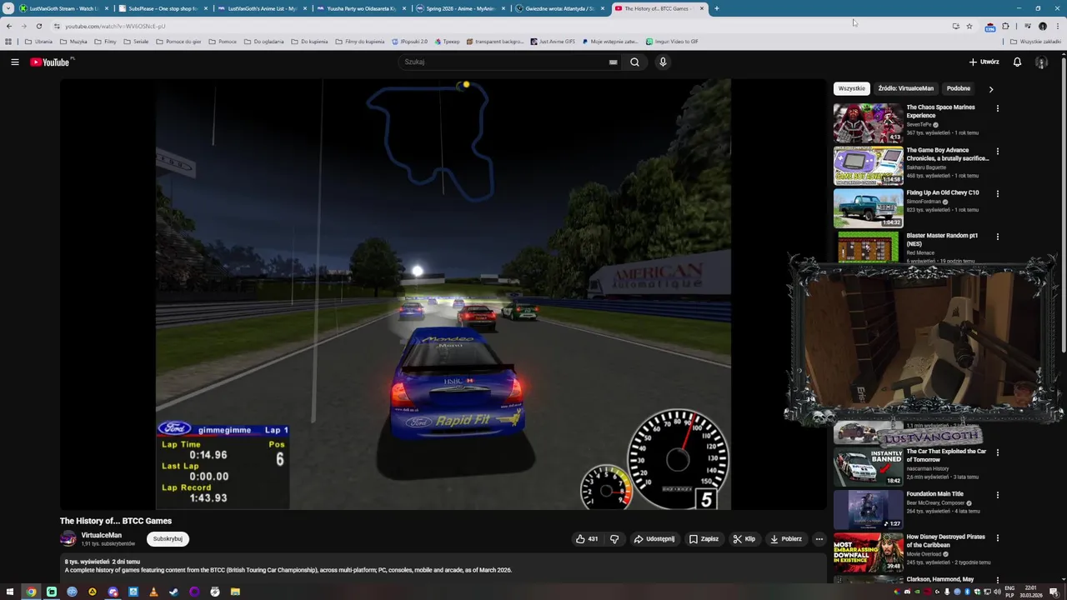
Task: Open the Chrome apps grid shortcut
Action: (x=8, y=42)
